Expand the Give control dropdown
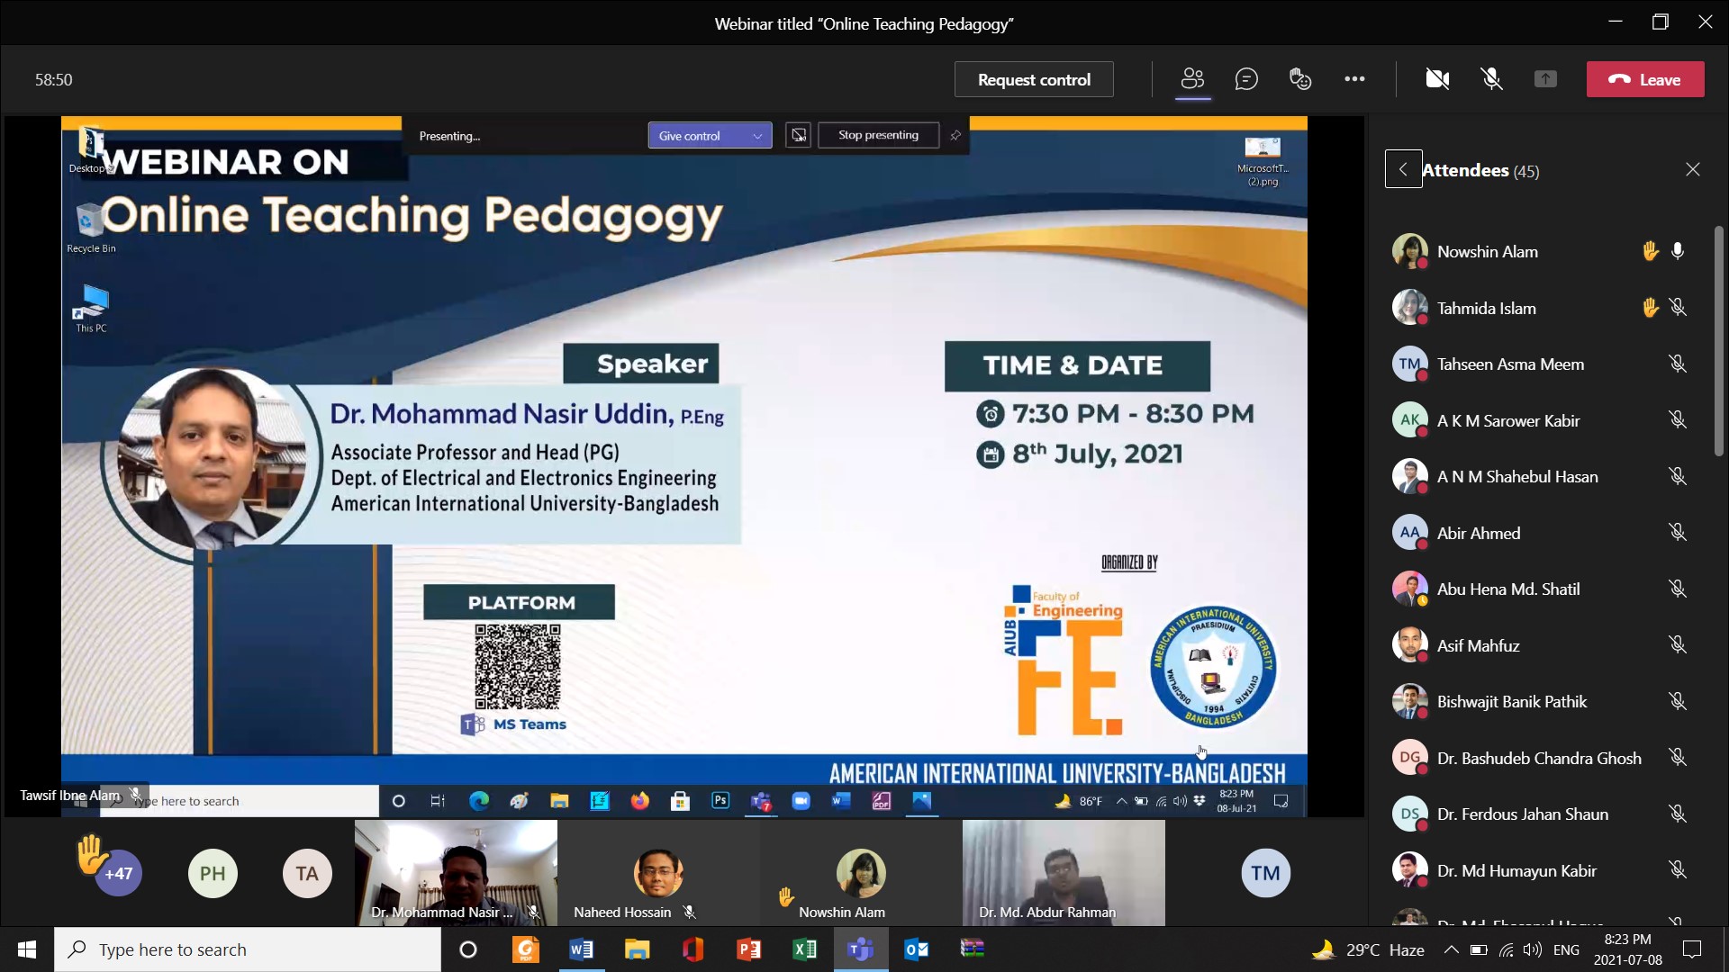The width and height of the screenshot is (1729, 972). [x=757, y=136]
